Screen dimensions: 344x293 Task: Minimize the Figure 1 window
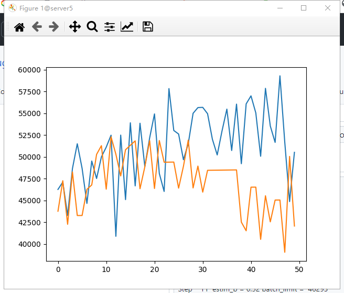pos(280,8)
